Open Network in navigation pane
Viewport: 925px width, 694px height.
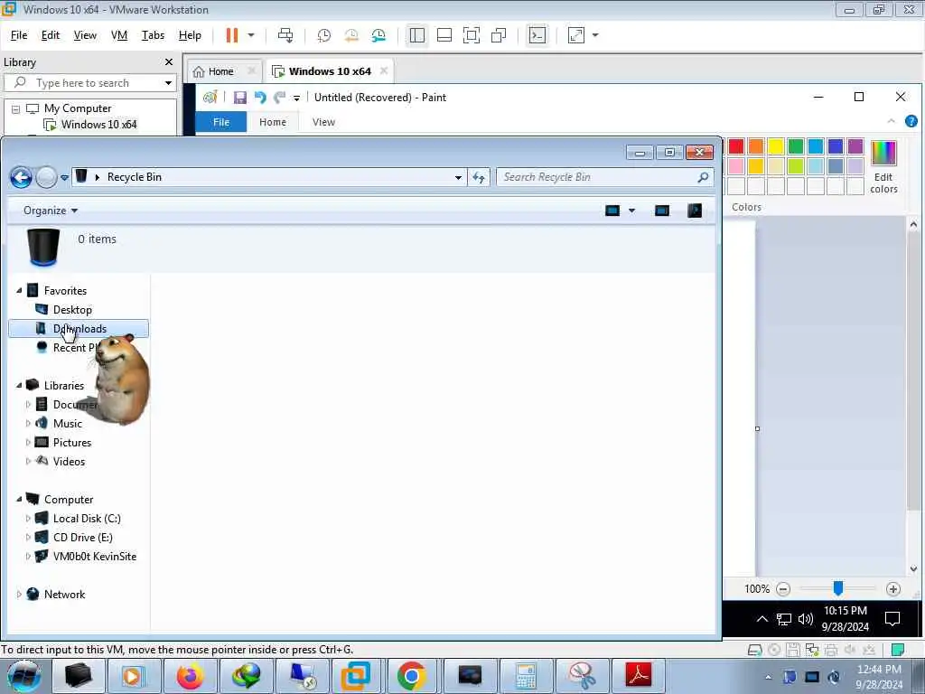coord(64,595)
